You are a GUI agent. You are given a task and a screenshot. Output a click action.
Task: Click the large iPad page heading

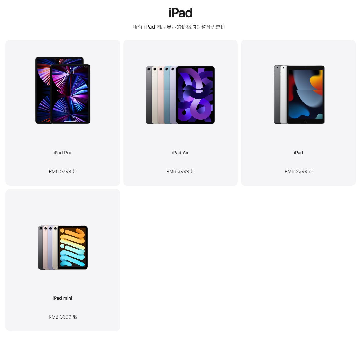180,13
